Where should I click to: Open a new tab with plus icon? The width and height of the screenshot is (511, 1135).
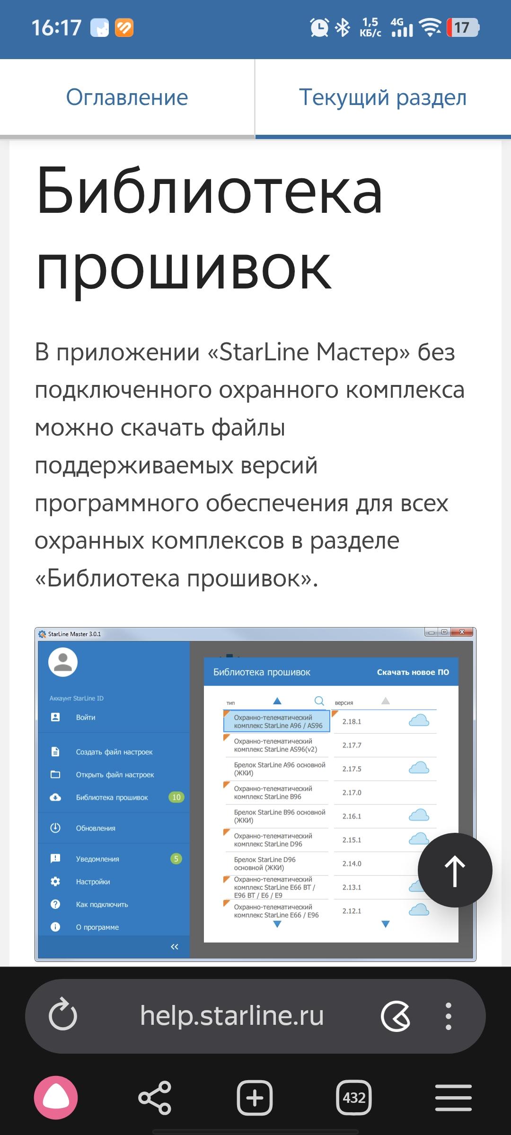click(x=255, y=1097)
